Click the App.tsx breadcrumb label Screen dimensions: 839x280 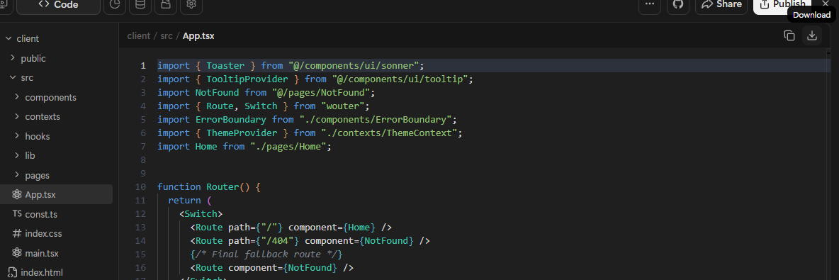pos(198,36)
